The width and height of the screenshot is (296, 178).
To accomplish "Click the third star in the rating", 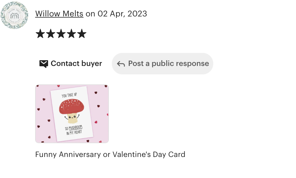I will pos(61,34).
